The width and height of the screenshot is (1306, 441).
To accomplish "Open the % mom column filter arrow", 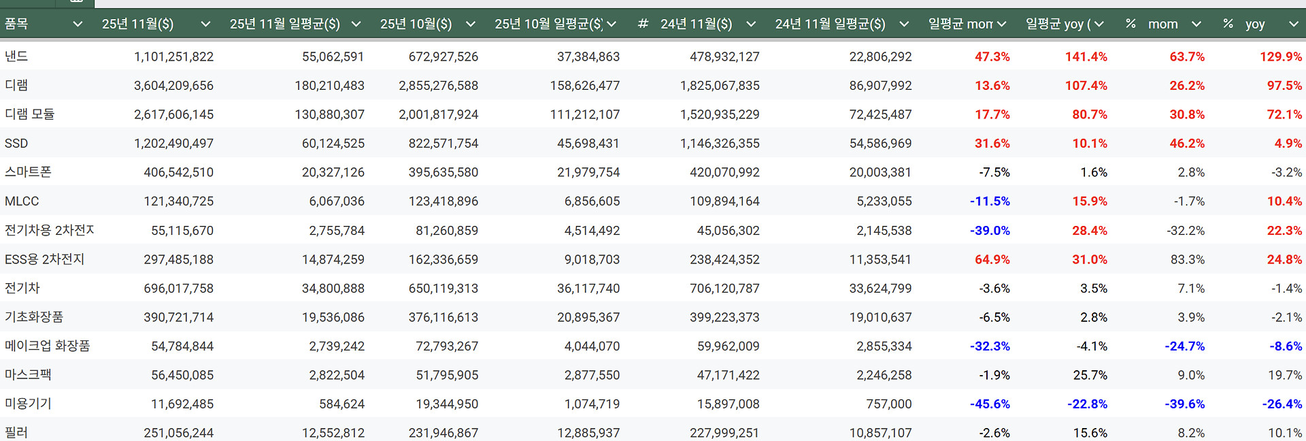I will point(1196,24).
